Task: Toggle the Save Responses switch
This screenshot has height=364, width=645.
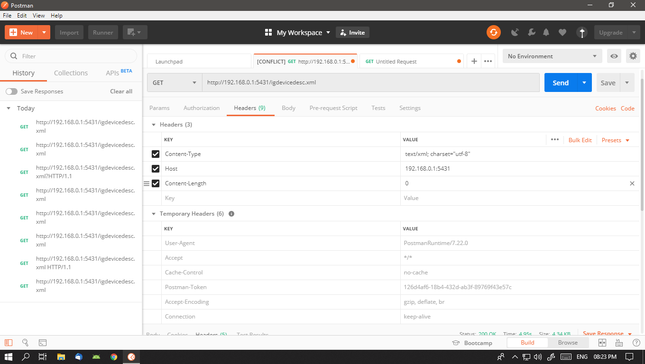Action: tap(11, 91)
